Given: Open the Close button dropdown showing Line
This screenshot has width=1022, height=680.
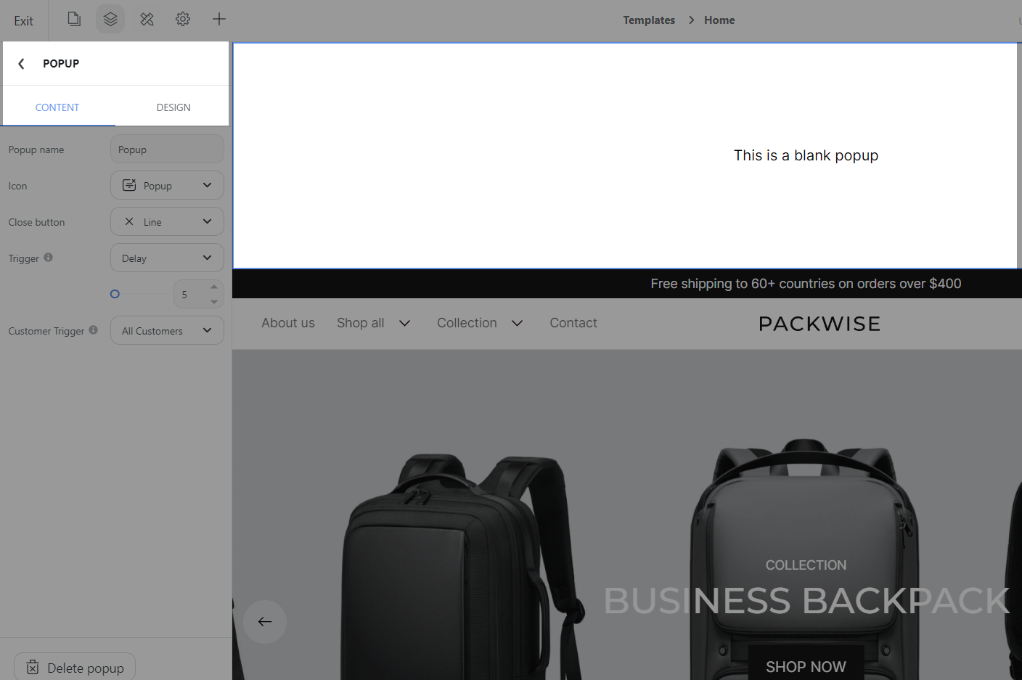Looking at the screenshot, I should (167, 221).
